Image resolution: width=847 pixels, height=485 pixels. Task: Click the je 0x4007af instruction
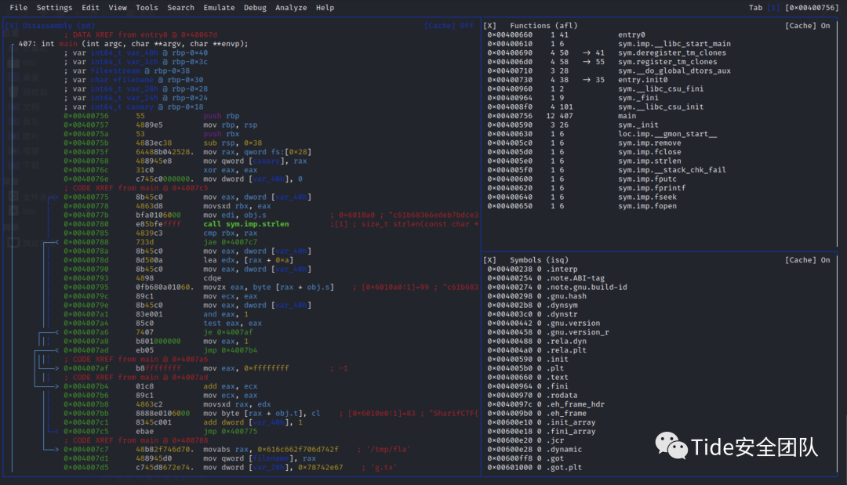[228, 332]
